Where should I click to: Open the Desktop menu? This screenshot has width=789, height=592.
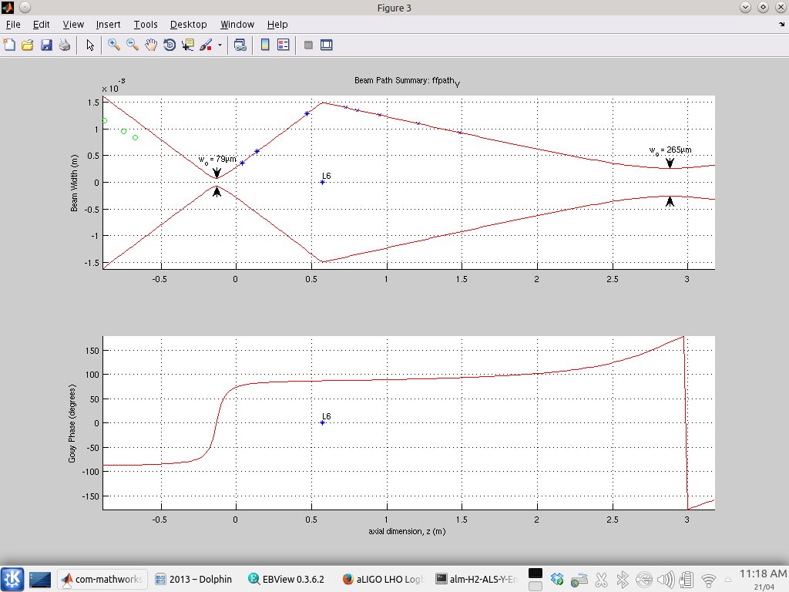[x=189, y=24]
